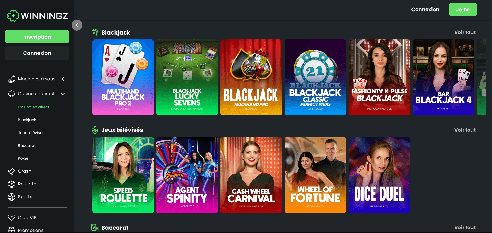Screen dimensions: 492x233
Task: Select Jeux télévisés in the sidebar
Action: [31, 133]
